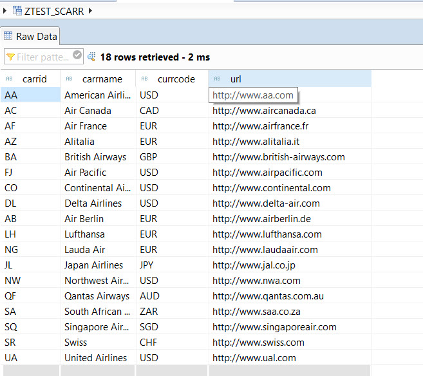The image size is (423, 376).
Task: Select the Delta Airlines cell
Action: 99,203
